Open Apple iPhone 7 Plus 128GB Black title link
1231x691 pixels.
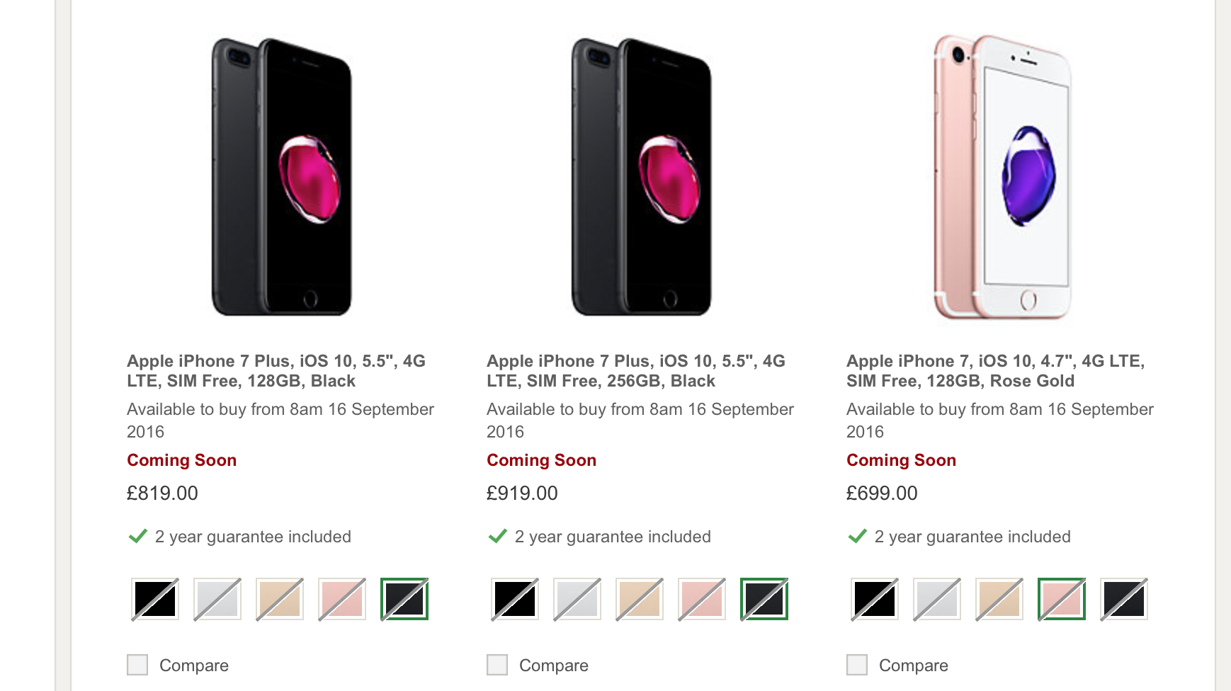click(x=276, y=371)
